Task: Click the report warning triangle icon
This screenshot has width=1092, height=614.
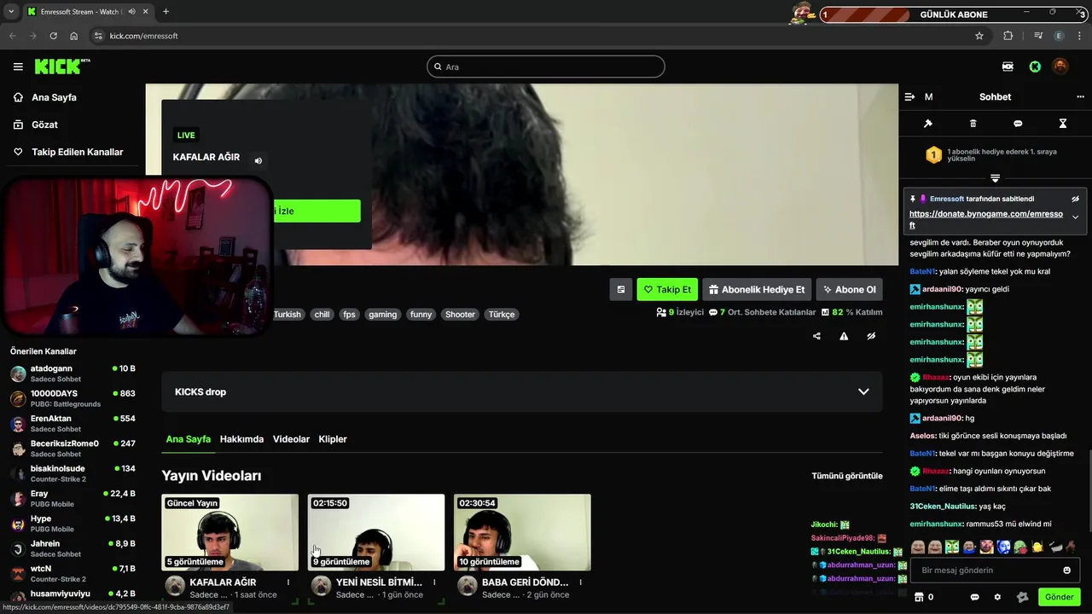Action: tap(844, 336)
